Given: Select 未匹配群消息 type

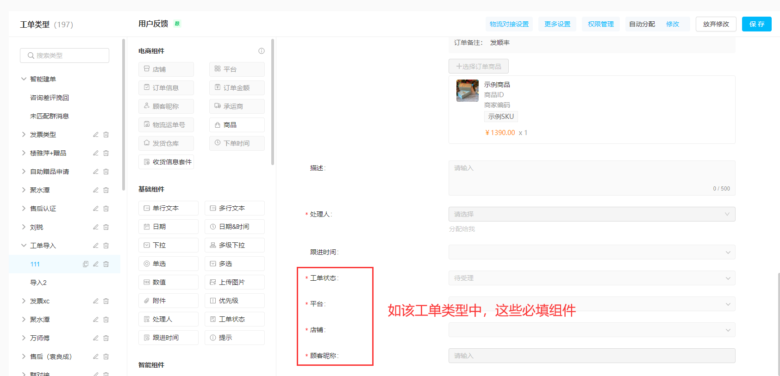Looking at the screenshot, I should [50, 116].
